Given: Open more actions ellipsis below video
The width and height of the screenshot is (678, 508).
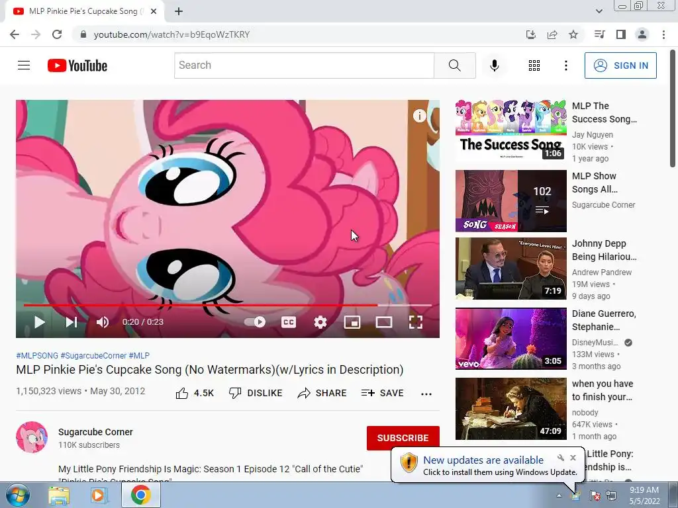Looking at the screenshot, I should coord(426,394).
